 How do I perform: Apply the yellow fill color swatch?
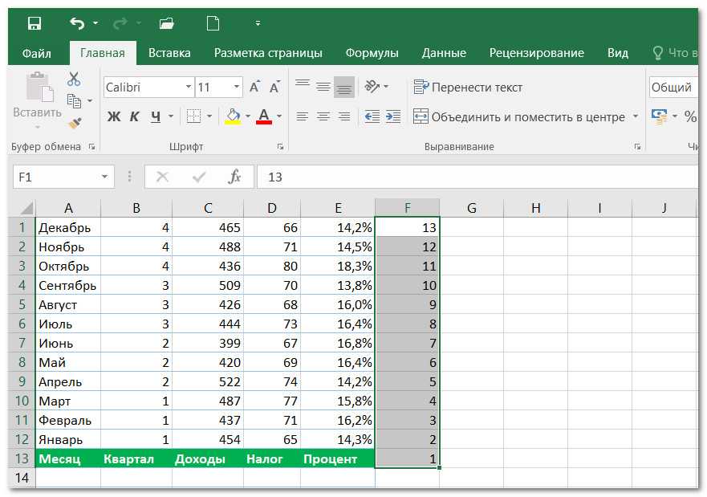pyautogui.click(x=233, y=116)
